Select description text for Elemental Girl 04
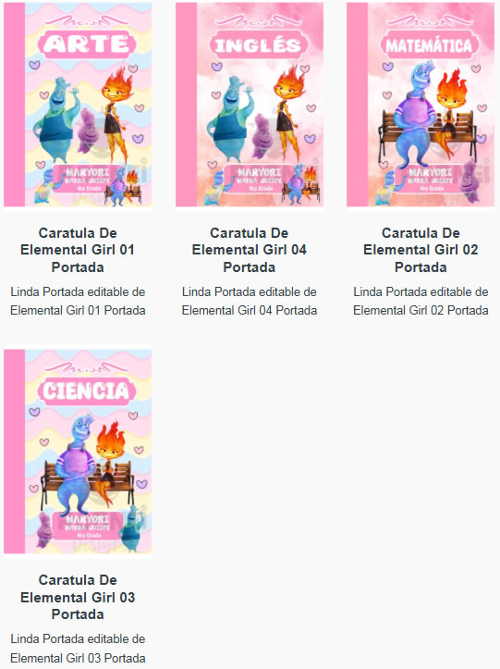This screenshot has width=500, height=669. click(250, 302)
